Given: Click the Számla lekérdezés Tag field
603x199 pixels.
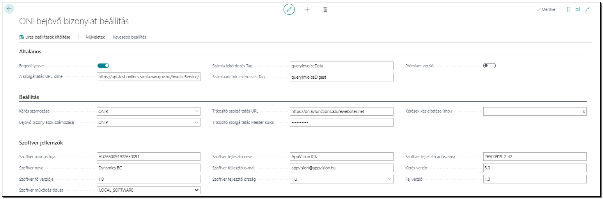Looking at the screenshot, I should coord(342,66).
